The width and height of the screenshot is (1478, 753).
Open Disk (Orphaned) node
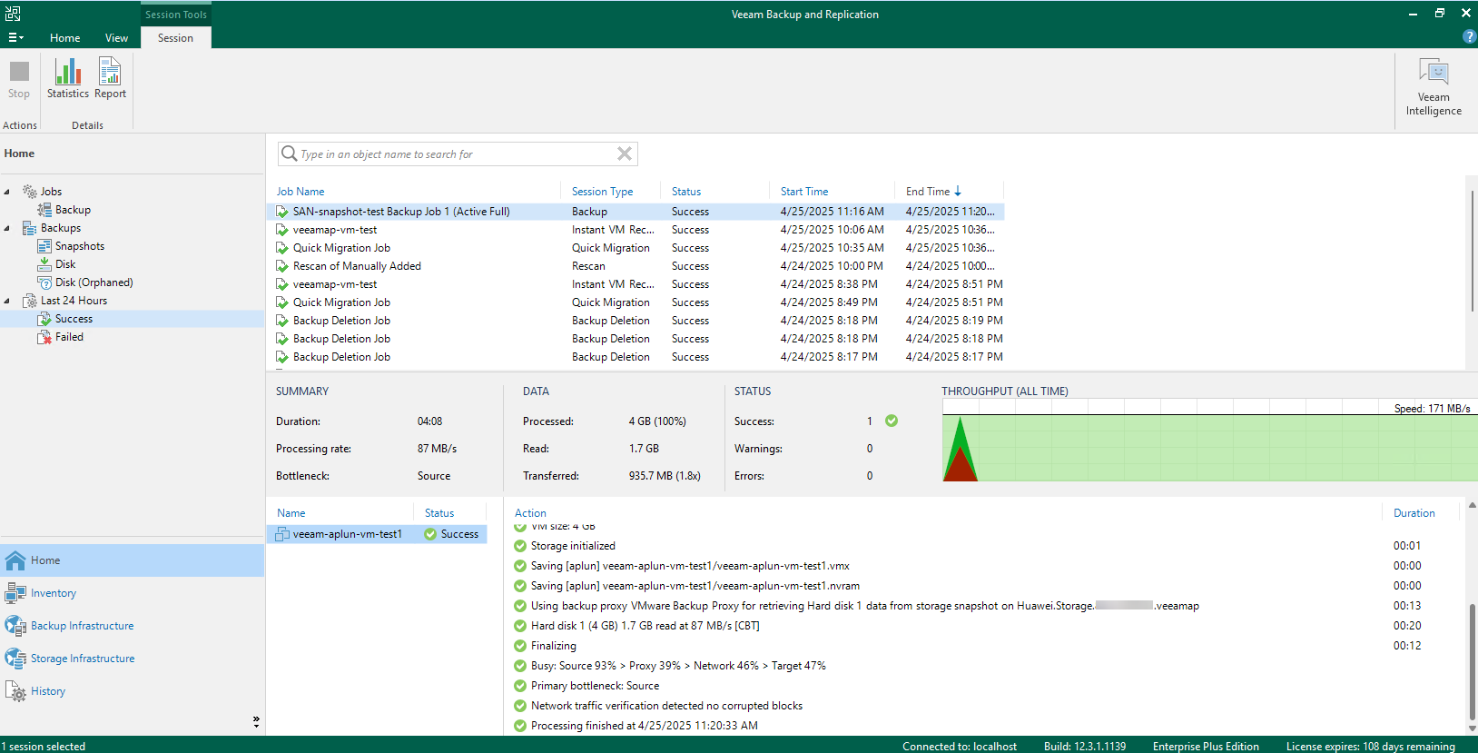[x=94, y=282]
